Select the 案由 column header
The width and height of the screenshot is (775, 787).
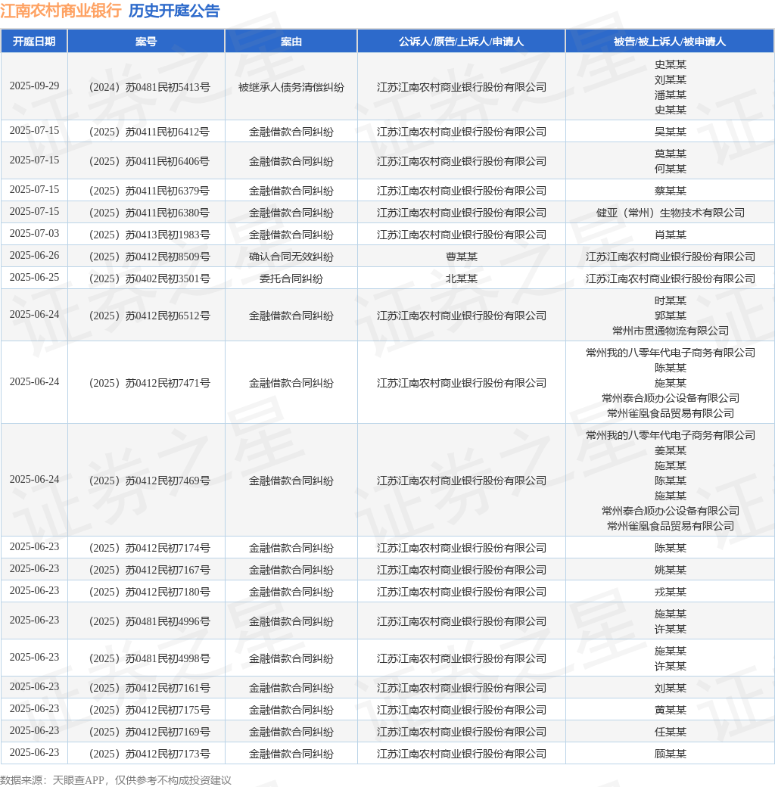point(291,41)
